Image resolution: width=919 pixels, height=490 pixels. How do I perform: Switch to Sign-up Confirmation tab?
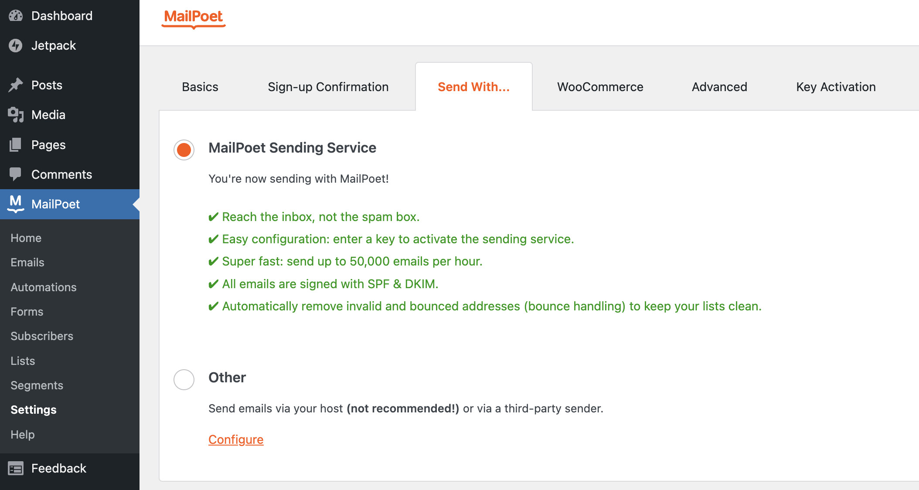(x=328, y=87)
